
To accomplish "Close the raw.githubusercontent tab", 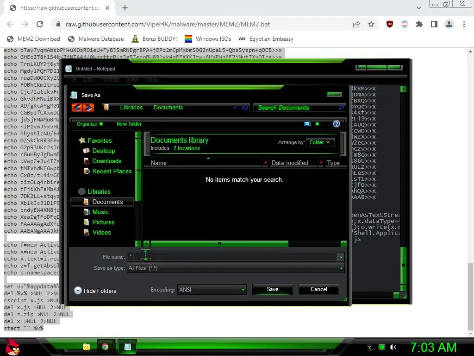I will [x=107, y=8].
